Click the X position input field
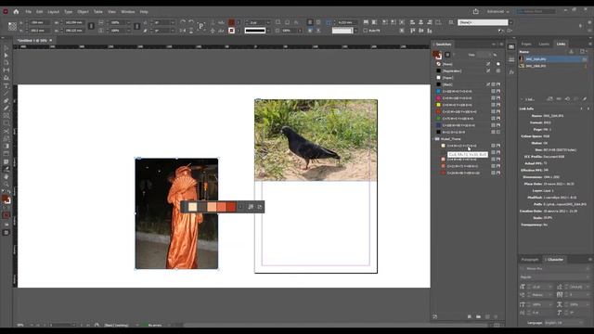Image resolution: width=594 pixels, height=334 pixels. click(39, 22)
